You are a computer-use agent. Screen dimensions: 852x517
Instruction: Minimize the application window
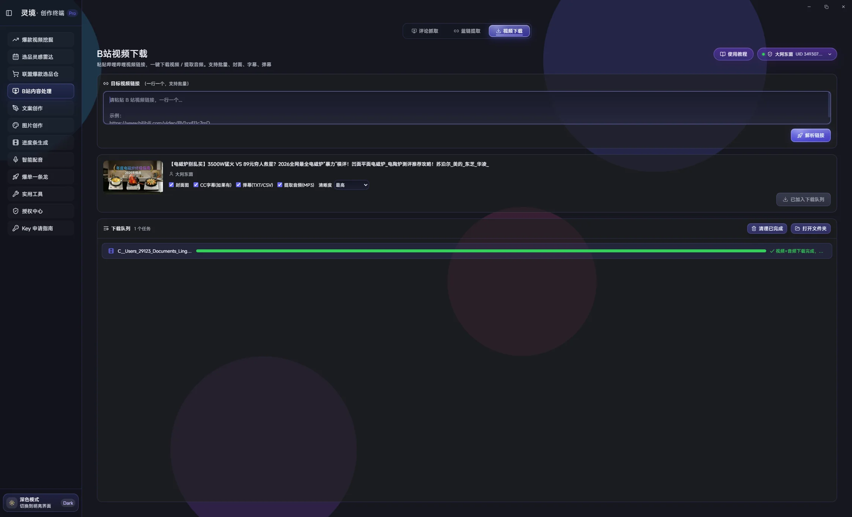coord(809,7)
